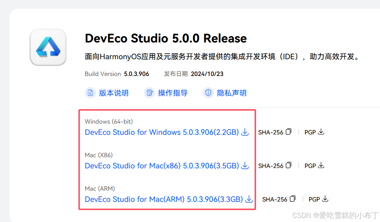Click the Mac(ARM) download arrow icon

click(x=249, y=199)
